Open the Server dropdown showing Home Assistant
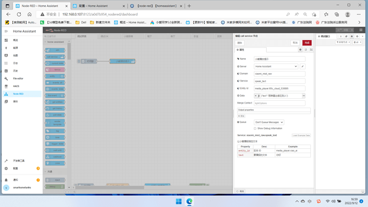The height and width of the screenshot is (207, 368). coord(276,66)
